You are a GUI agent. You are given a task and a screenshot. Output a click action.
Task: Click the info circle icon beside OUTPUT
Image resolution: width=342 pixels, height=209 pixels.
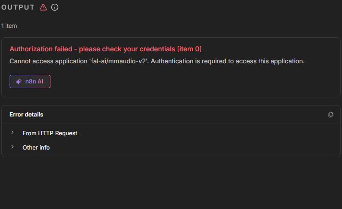55,7
